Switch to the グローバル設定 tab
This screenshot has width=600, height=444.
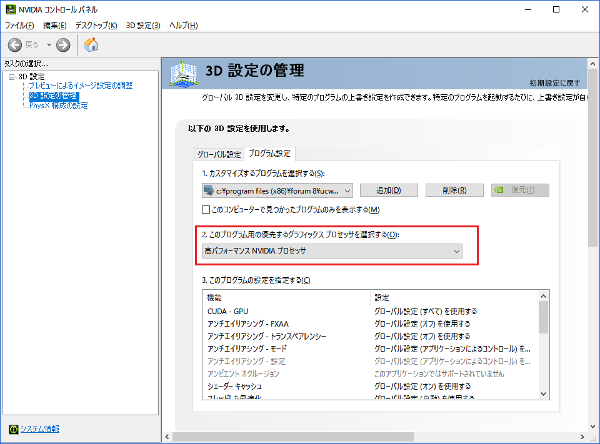pos(219,154)
